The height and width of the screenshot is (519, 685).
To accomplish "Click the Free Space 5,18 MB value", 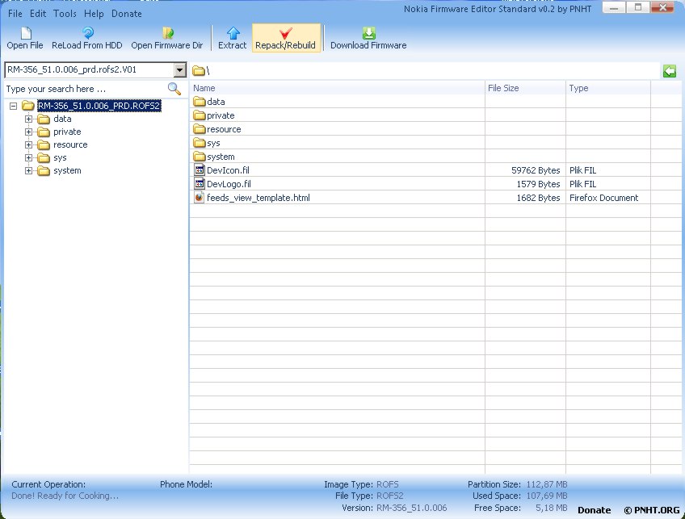I will pos(552,508).
